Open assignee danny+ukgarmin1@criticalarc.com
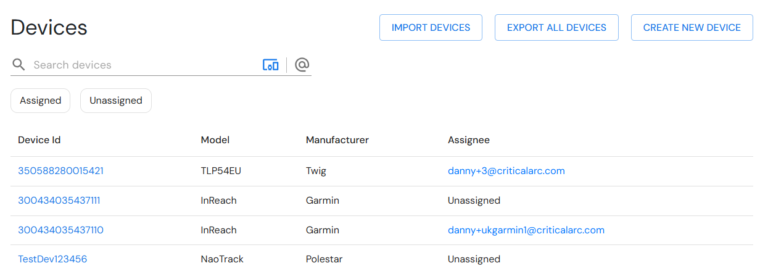The height and width of the screenshot is (271, 760). point(526,230)
